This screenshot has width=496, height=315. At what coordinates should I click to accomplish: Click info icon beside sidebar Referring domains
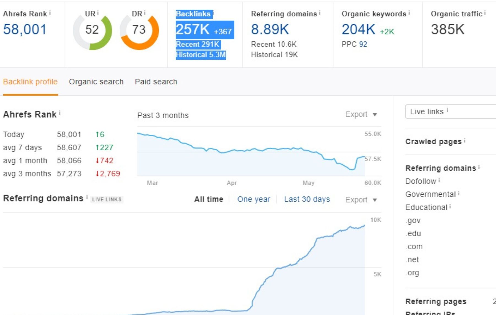(x=479, y=167)
